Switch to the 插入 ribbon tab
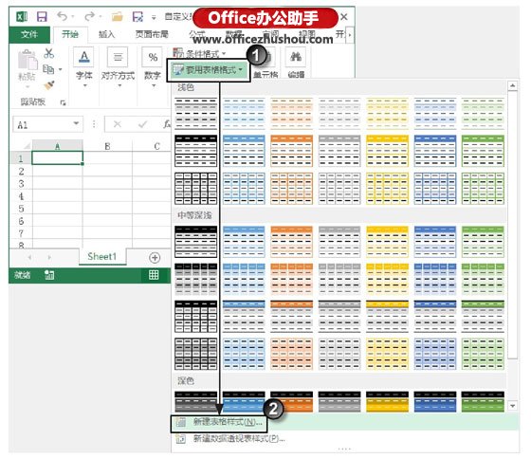Image resolution: width=531 pixels, height=459 pixels. point(106,34)
